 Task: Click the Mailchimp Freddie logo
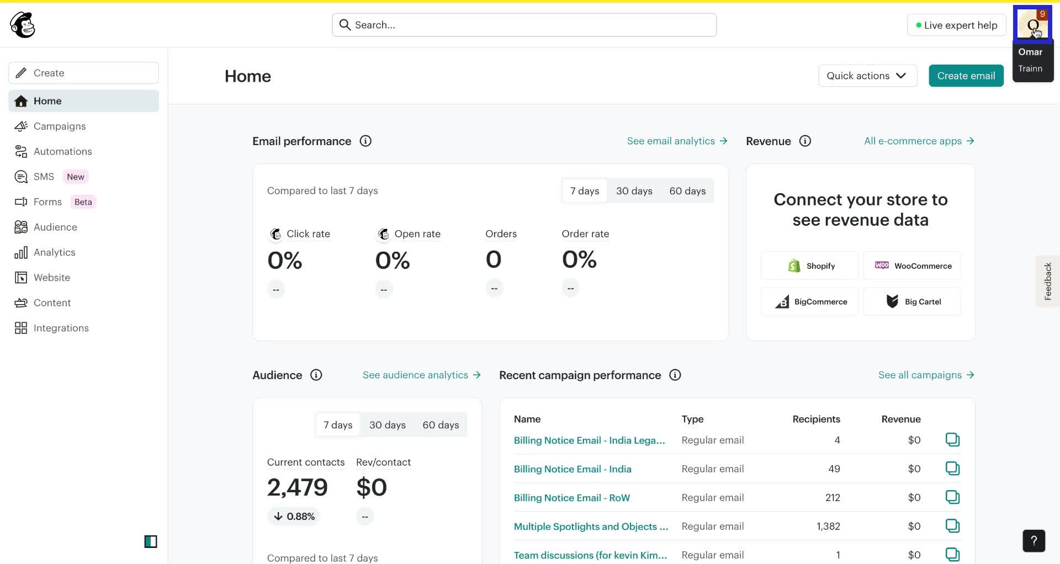(22, 24)
